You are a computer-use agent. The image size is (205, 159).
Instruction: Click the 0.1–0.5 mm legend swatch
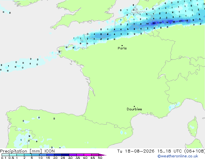[5, 155]
